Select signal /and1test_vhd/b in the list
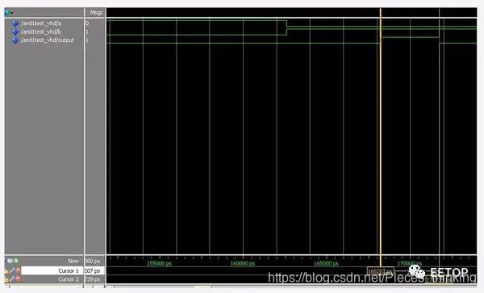 41,31
